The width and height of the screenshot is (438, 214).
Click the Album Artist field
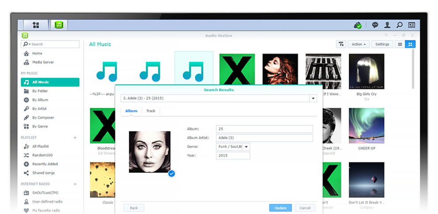coord(264,138)
